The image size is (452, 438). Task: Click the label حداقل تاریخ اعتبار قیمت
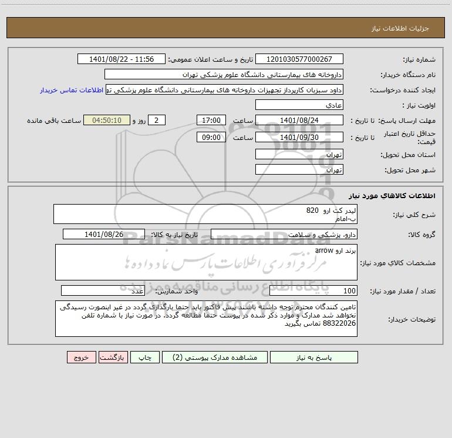click(410, 138)
